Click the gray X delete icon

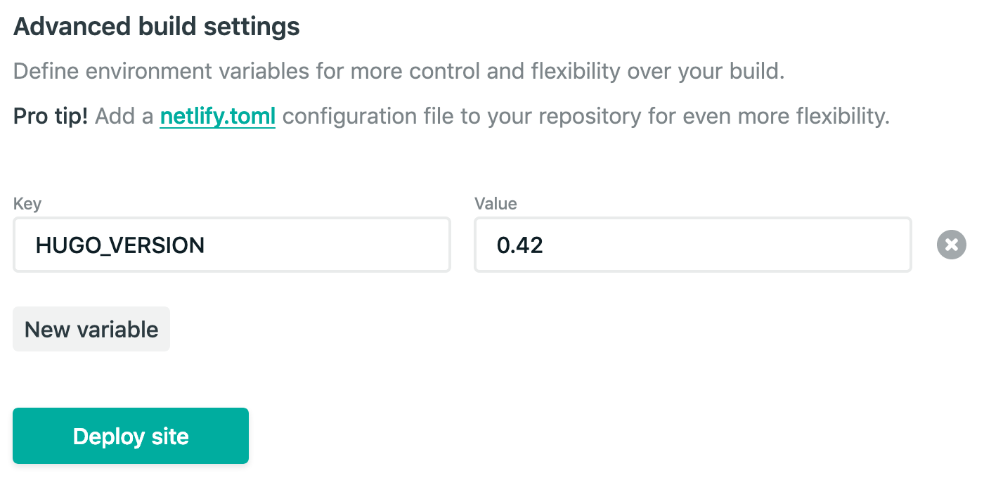click(951, 245)
